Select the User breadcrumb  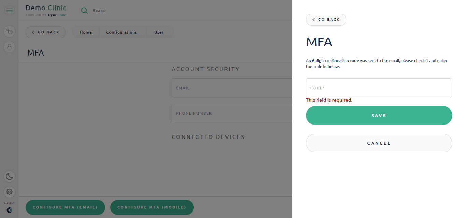[159, 32]
